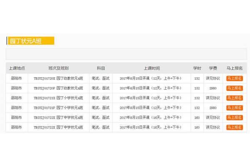Click 132 hours in the TBSYZJ01720F row
Viewport: 250px width, 167px height.
pyautogui.click(x=197, y=88)
